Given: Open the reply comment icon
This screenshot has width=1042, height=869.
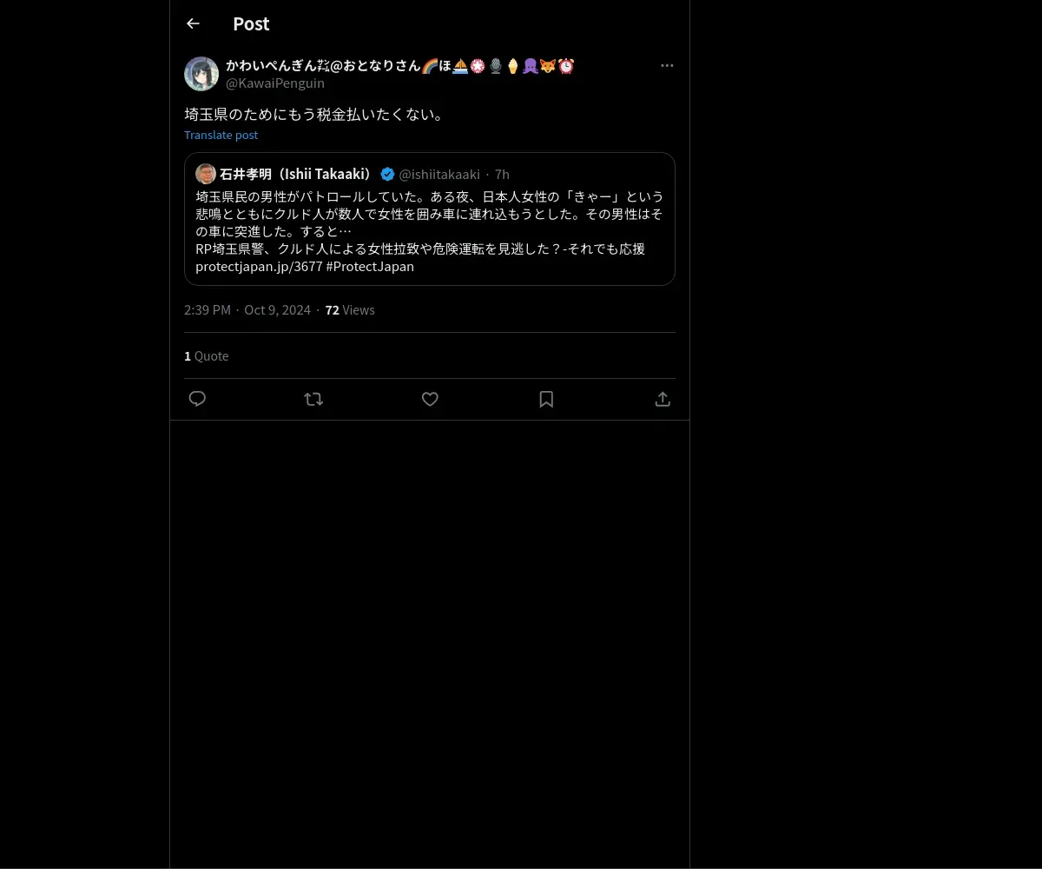Looking at the screenshot, I should (197, 399).
